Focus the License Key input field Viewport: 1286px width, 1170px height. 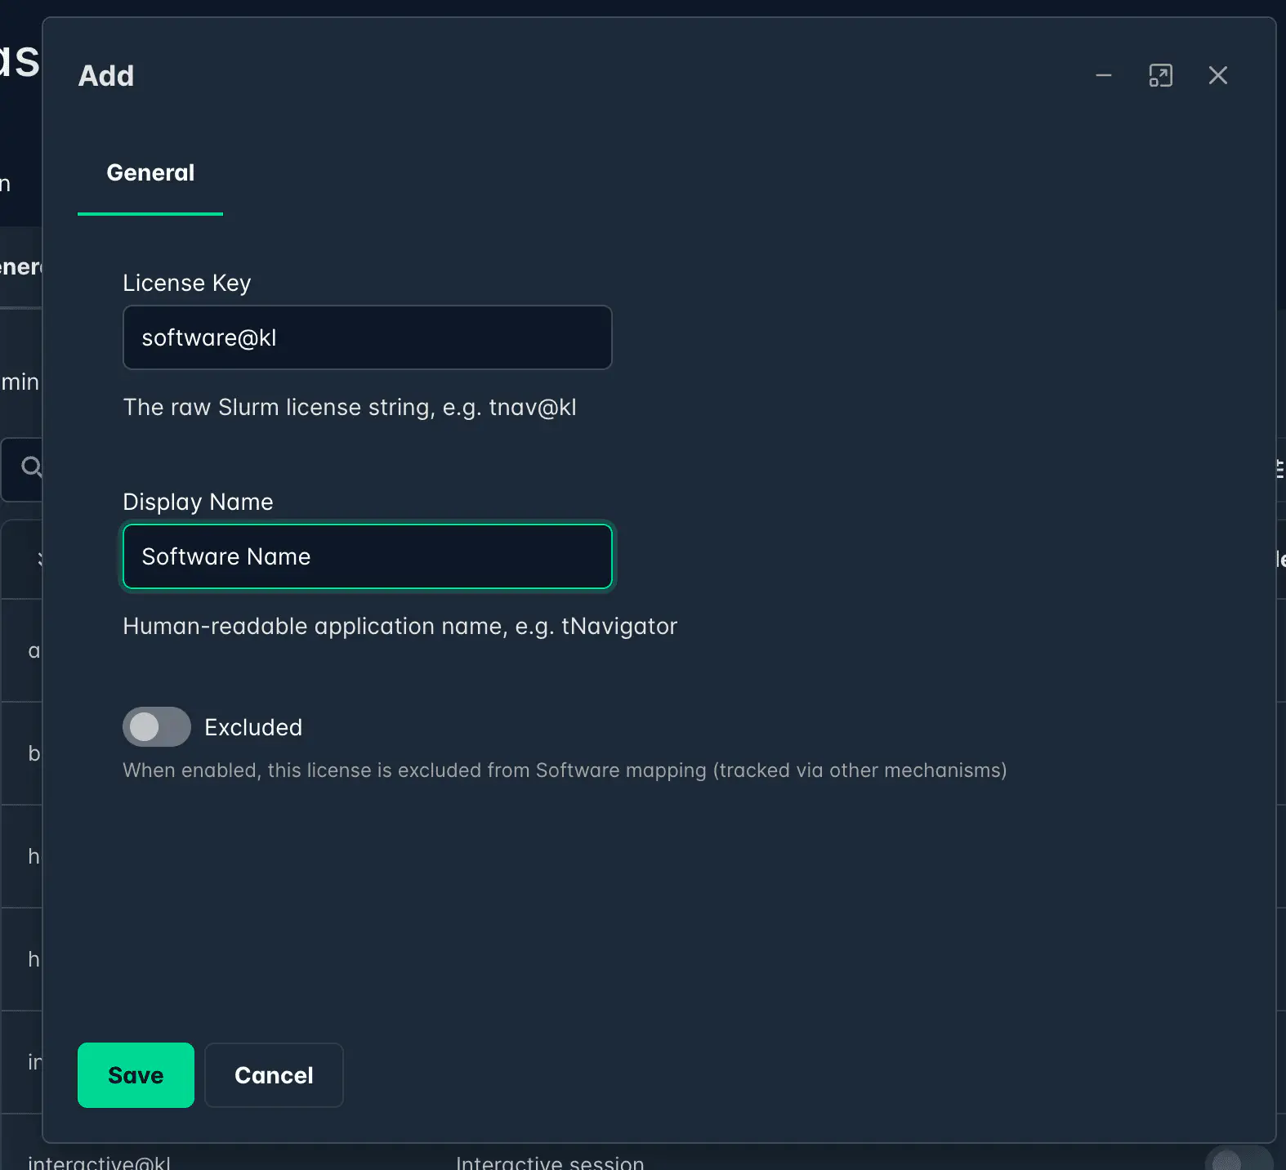(368, 337)
